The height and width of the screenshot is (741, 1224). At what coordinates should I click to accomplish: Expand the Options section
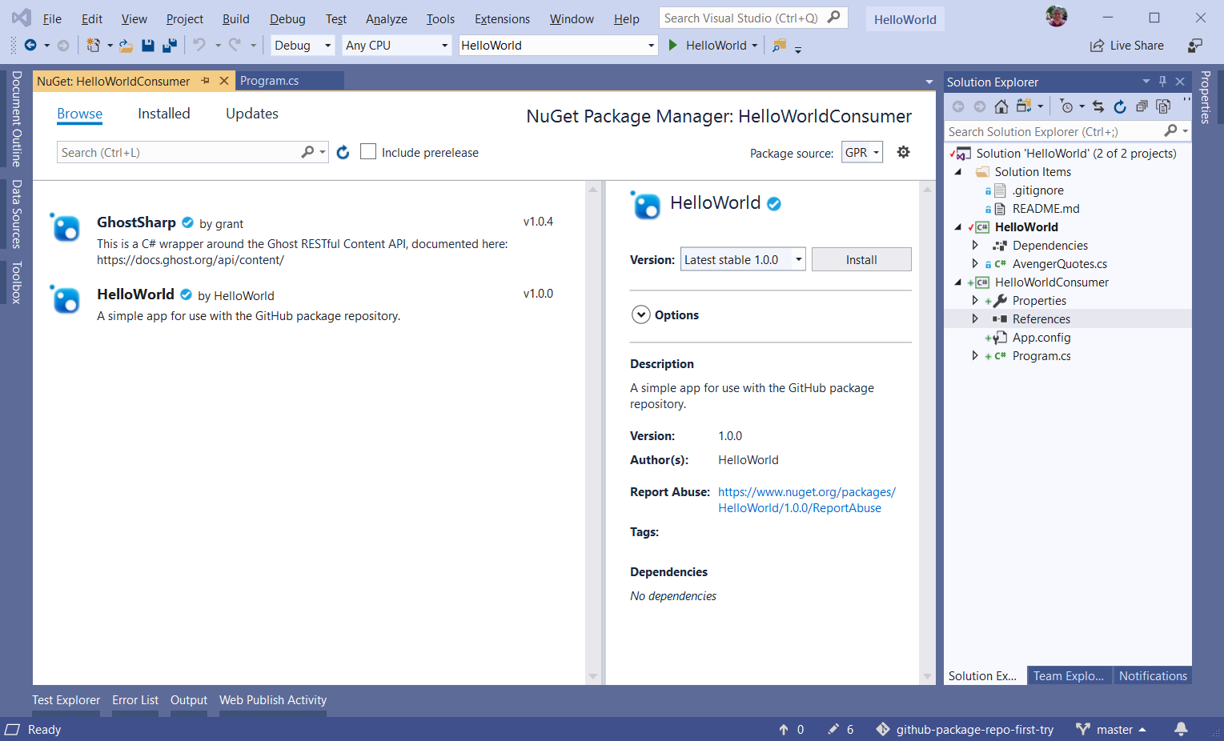coord(640,314)
